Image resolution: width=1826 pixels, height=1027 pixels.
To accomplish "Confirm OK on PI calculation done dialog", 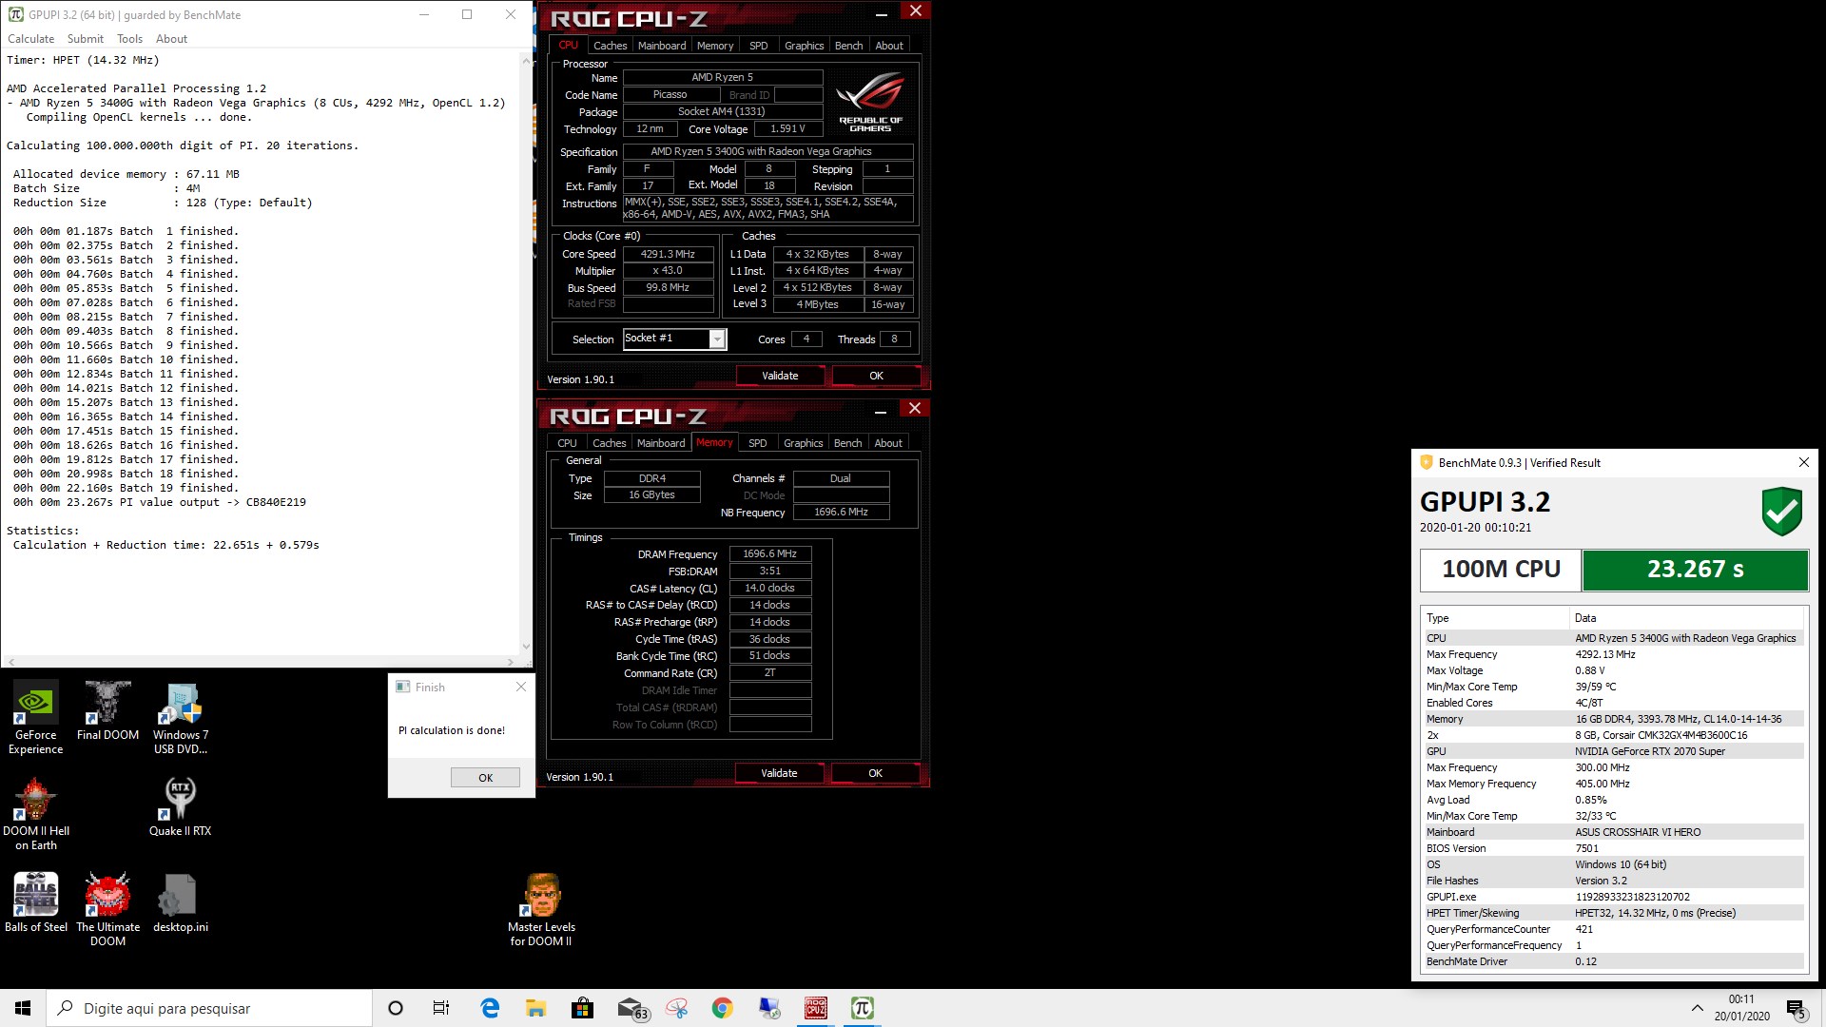I will point(485,778).
